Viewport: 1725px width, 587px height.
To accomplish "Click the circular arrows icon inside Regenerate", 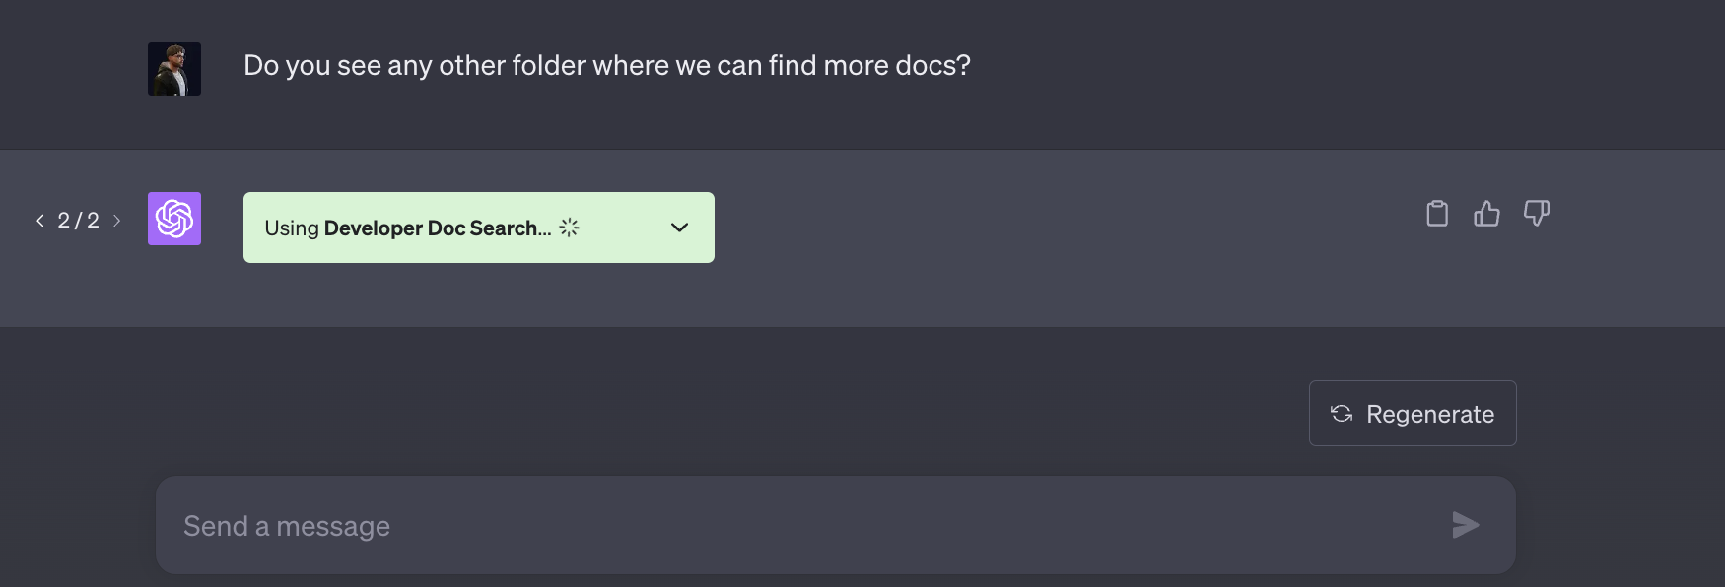I will pos(1342,414).
